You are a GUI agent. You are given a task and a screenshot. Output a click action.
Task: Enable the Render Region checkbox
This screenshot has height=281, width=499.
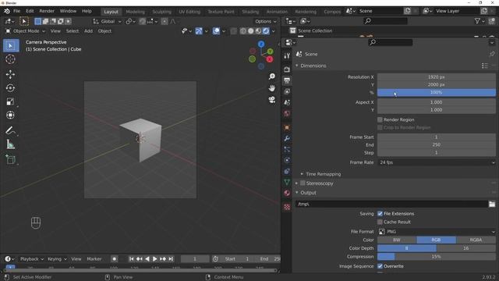point(380,119)
